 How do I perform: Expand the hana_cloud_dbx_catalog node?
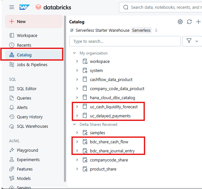pos(77,98)
